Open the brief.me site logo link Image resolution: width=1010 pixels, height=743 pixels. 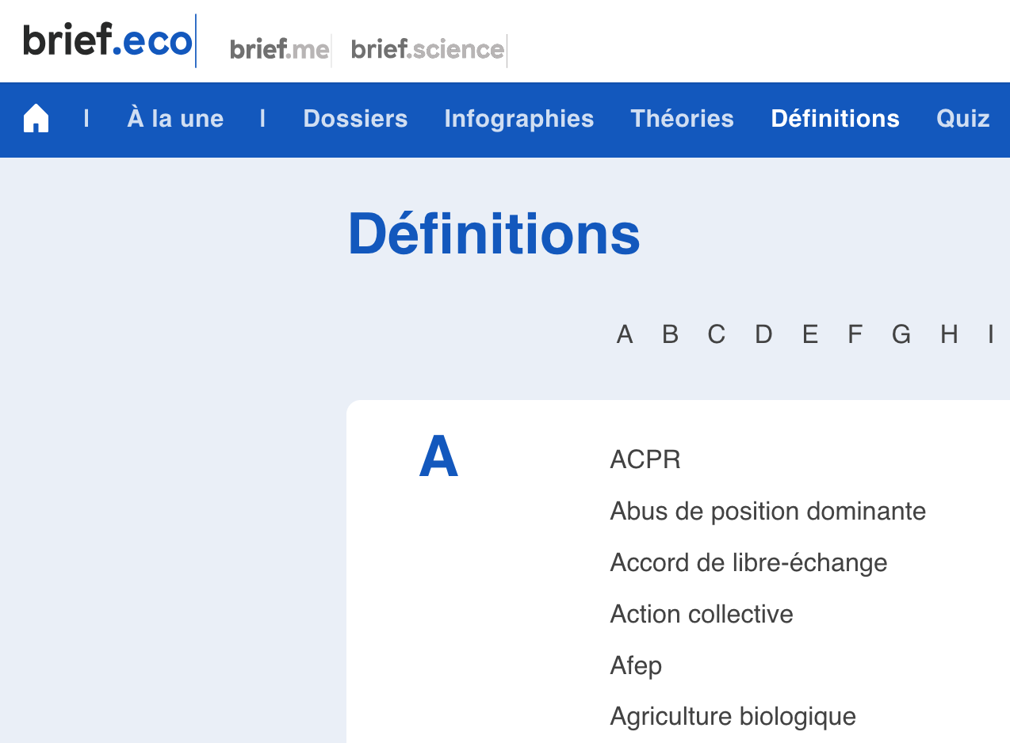279,50
